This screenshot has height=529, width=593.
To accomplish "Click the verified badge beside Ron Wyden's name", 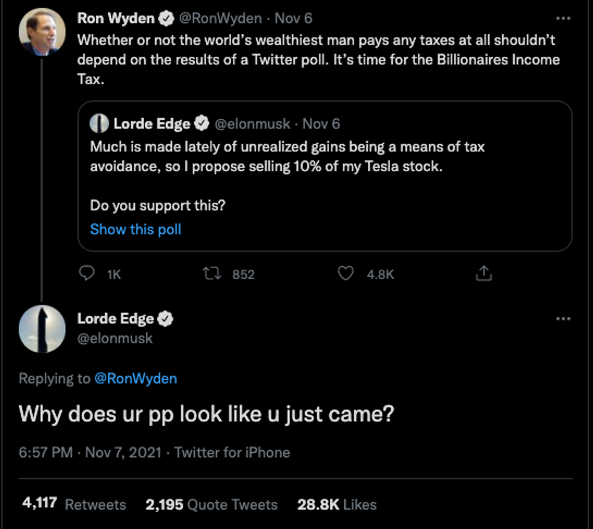I will (166, 19).
